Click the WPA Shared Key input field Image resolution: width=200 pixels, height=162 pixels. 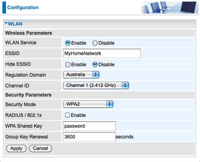[89, 126]
